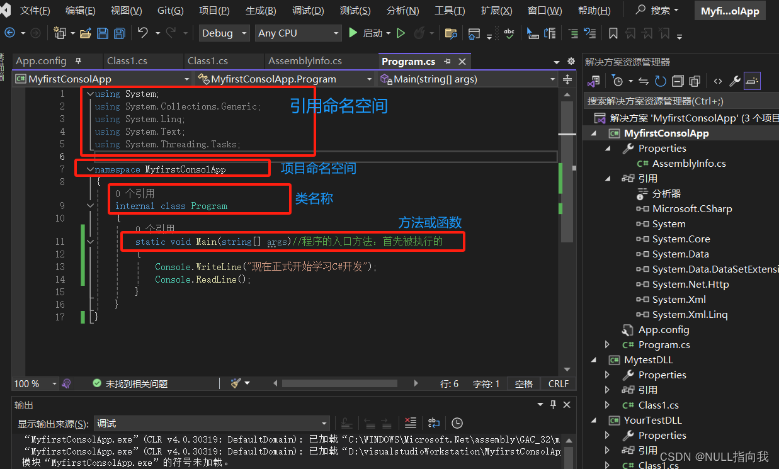The width and height of the screenshot is (779, 469).
Task: Open the 工具(T) menu
Action: pos(450,11)
